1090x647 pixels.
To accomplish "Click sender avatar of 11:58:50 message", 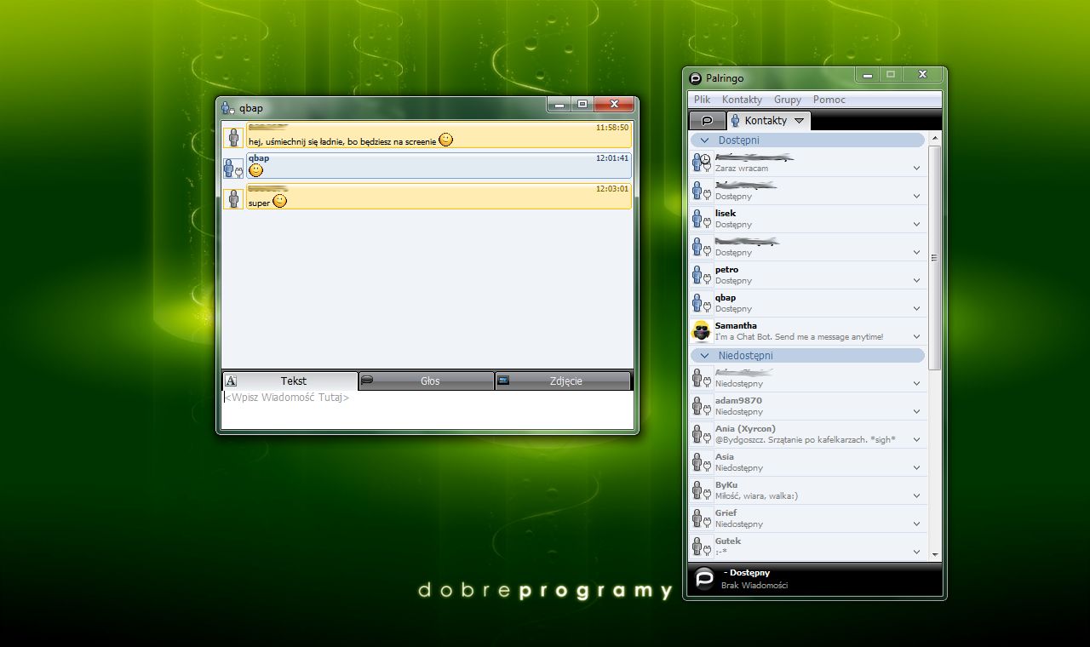I will [x=233, y=137].
